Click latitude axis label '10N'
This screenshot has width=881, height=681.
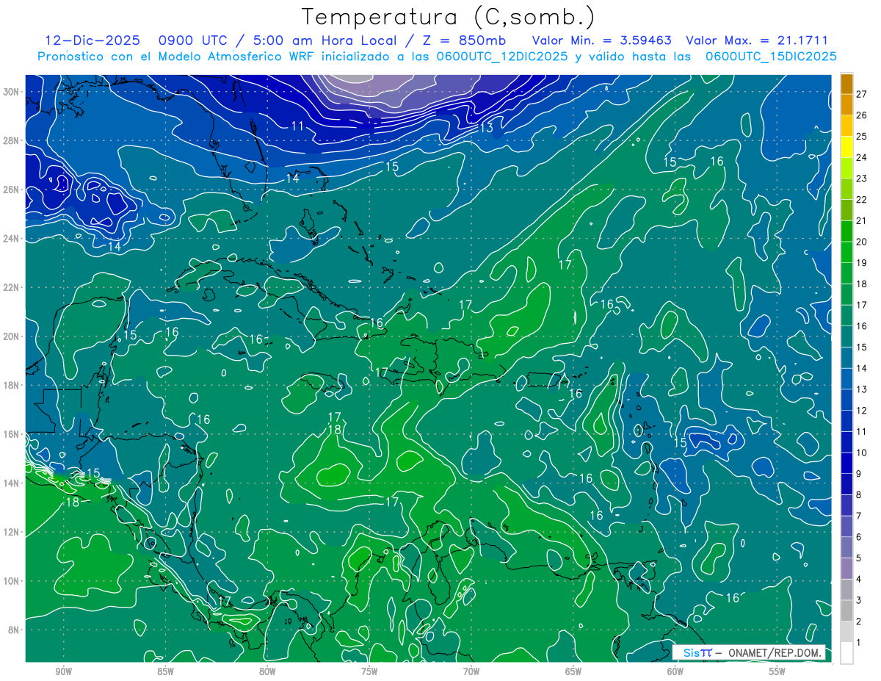tap(11, 580)
